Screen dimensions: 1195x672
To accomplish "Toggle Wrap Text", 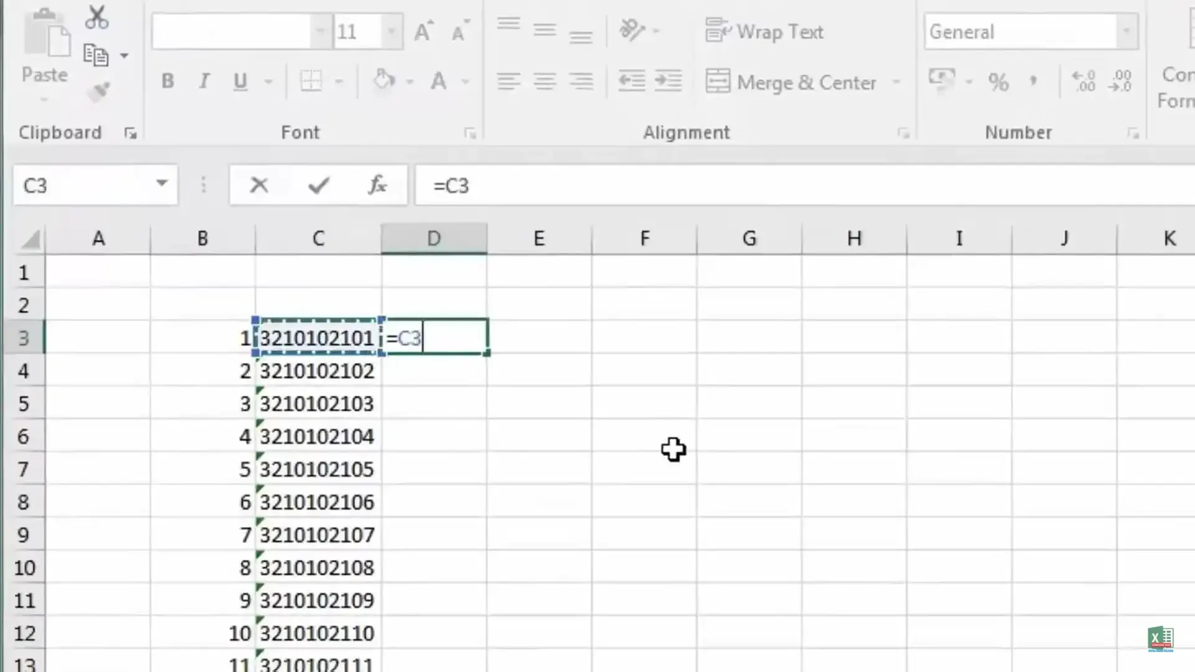I will (x=764, y=31).
